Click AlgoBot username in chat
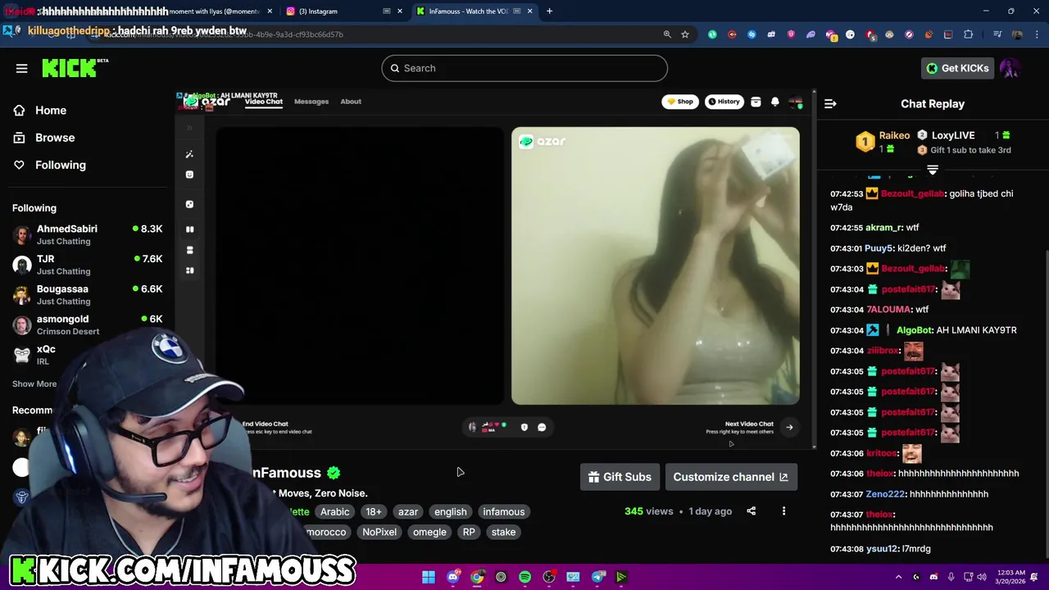The image size is (1049, 590). [x=915, y=330]
